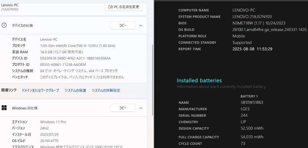Select the install date 2025/07/29
Screen dimensions: 308x148
coord(49,135)
